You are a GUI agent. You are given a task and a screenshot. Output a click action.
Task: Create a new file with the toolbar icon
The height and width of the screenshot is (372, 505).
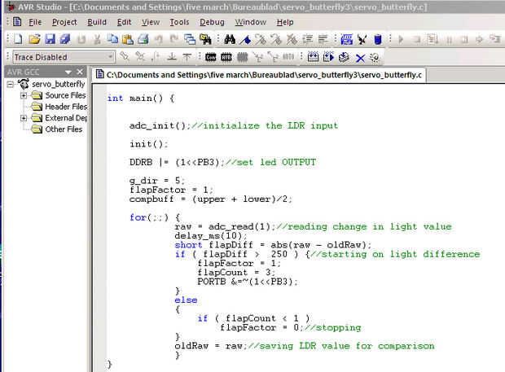click(19, 40)
